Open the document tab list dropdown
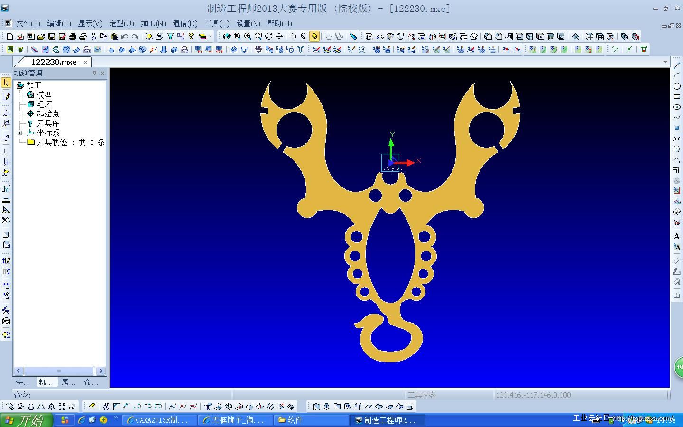The height and width of the screenshot is (427, 683). tap(665, 62)
